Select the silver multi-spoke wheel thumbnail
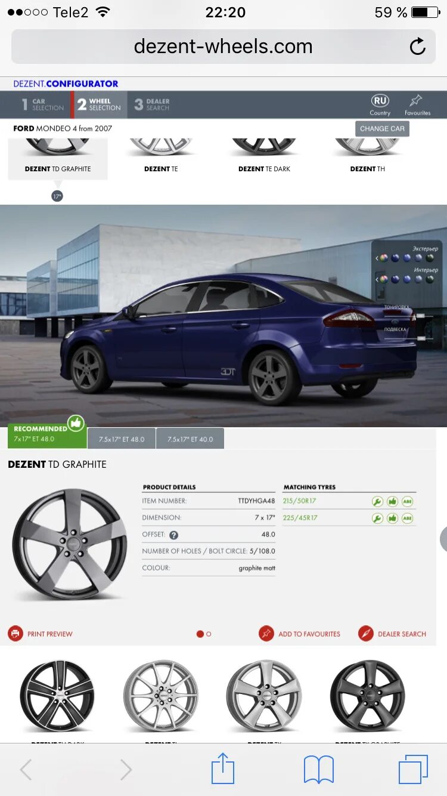 coord(161,696)
